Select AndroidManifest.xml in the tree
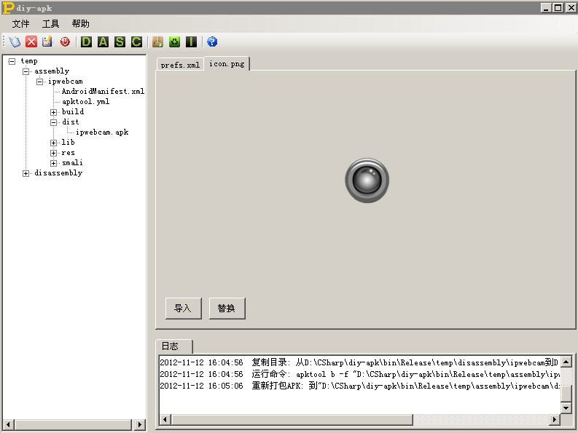Image resolution: width=578 pixels, height=433 pixels. coord(103,92)
